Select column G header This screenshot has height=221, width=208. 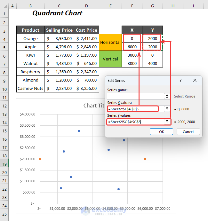pos(152,6)
